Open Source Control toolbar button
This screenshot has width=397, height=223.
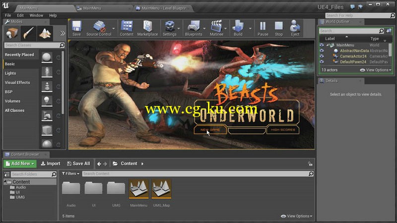tap(99, 28)
